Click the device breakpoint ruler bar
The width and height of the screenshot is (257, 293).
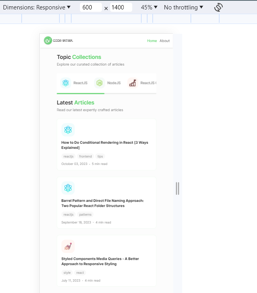pos(128,19)
